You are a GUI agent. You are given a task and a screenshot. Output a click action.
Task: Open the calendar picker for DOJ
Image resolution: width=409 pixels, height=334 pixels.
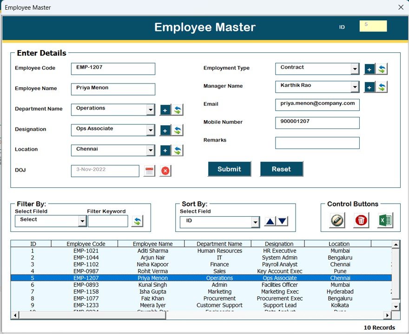coord(149,171)
